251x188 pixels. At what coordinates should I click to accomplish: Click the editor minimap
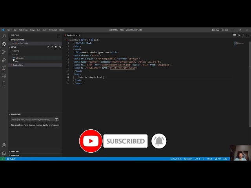point(239,43)
